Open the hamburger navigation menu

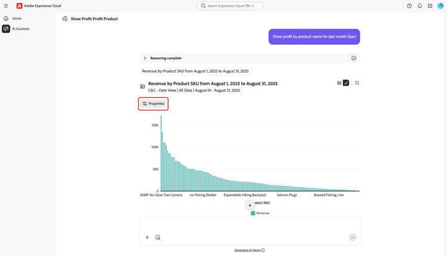click(6, 6)
